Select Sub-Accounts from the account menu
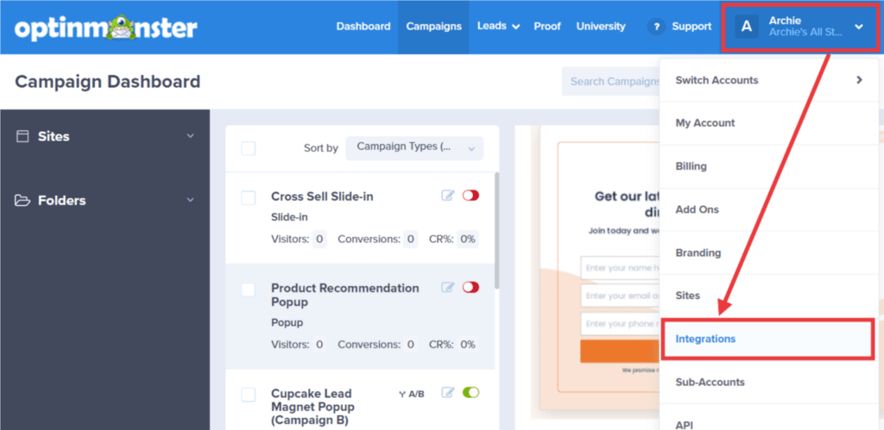The width and height of the screenshot is (884, 430). pos(769,382)
